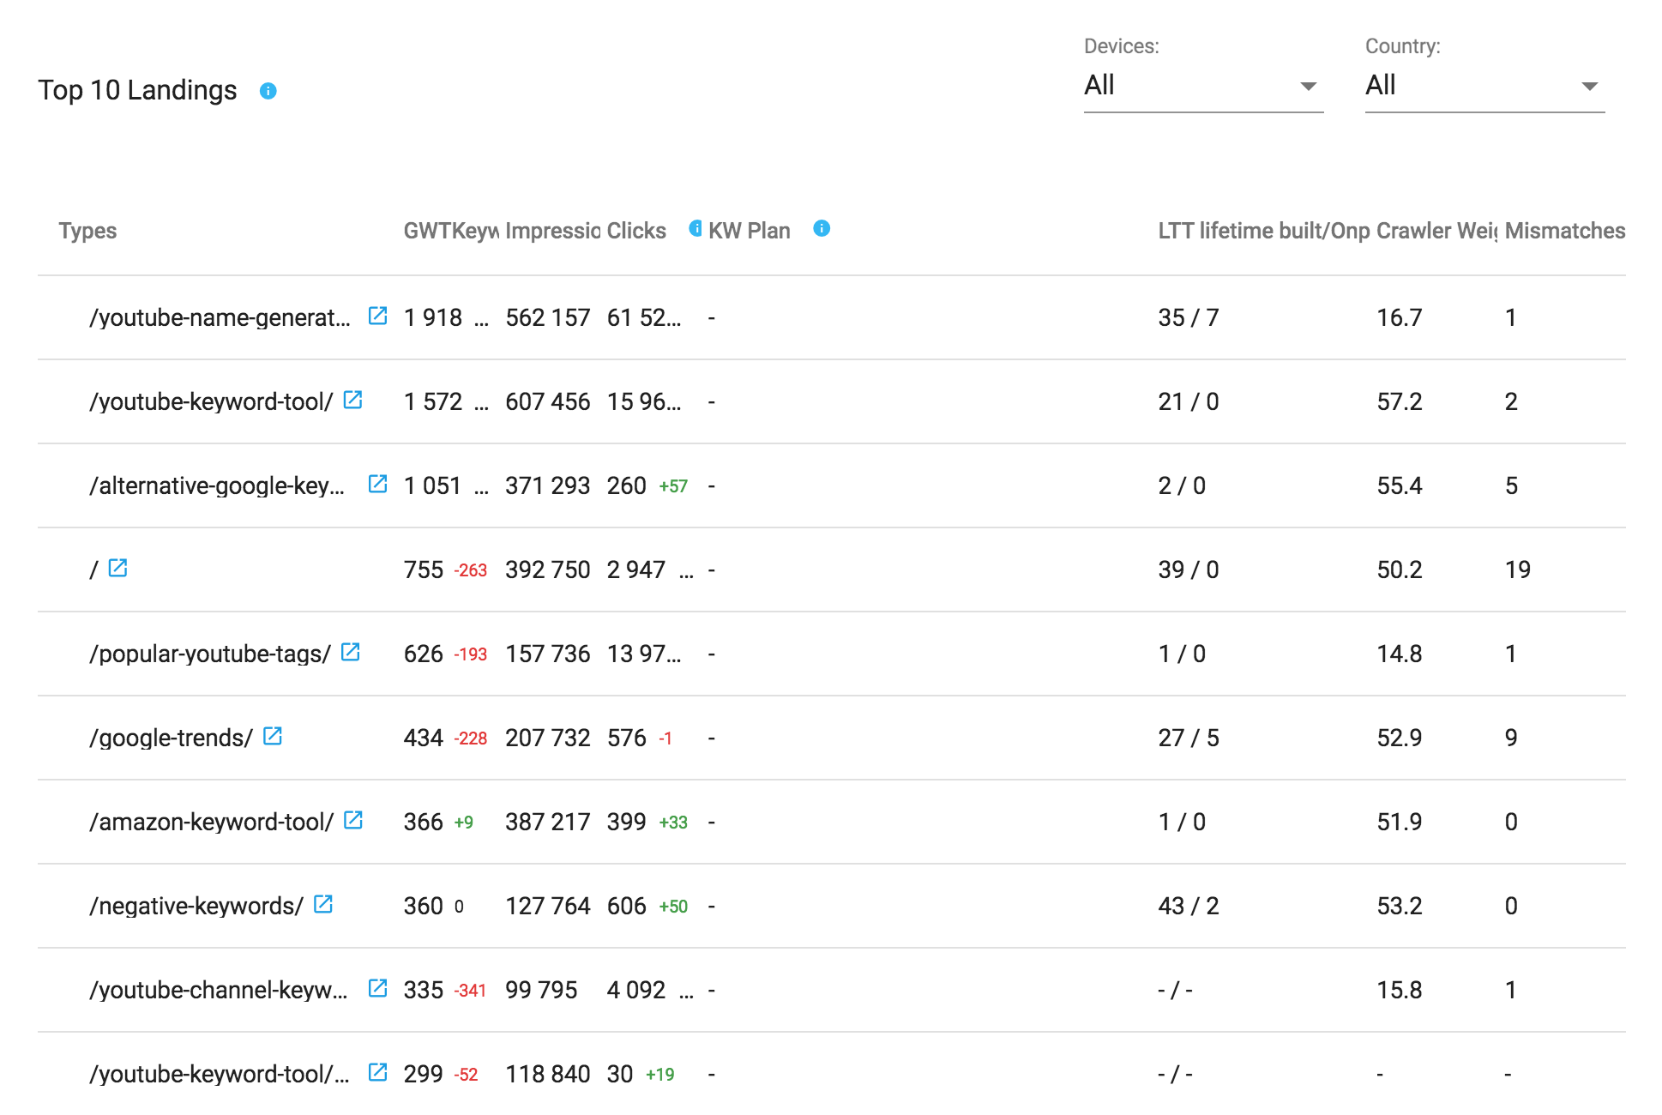Open external link icon next to root /
This screenshot has height=1115, width=1662.
pyautogui.click(x=117, y=568)
